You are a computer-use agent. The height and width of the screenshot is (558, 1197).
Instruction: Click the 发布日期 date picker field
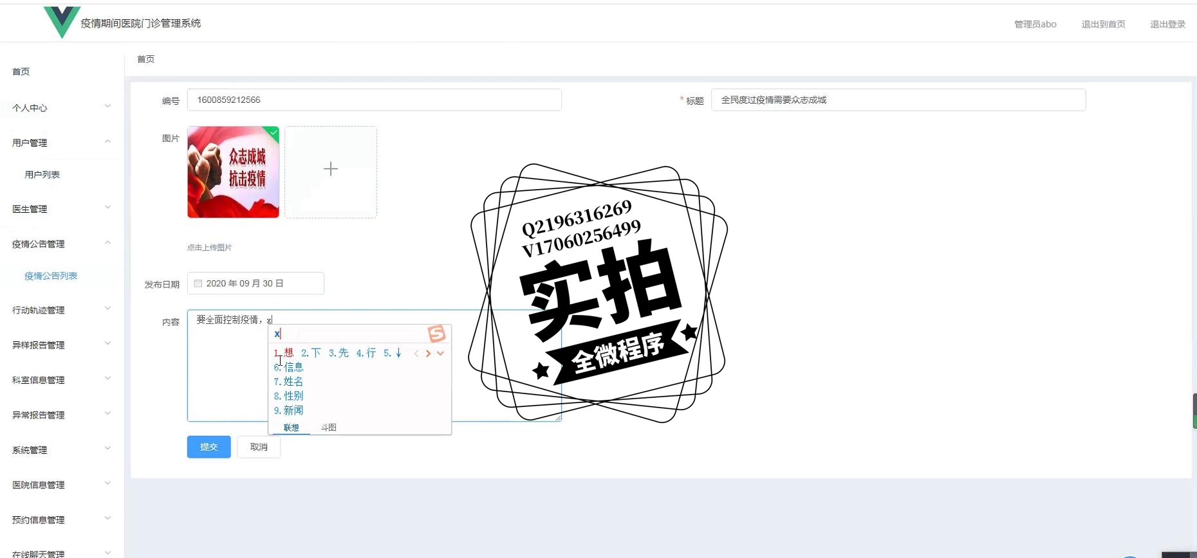click(x=255, y=283)
